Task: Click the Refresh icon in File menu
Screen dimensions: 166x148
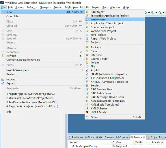Action: pos(3,56)
